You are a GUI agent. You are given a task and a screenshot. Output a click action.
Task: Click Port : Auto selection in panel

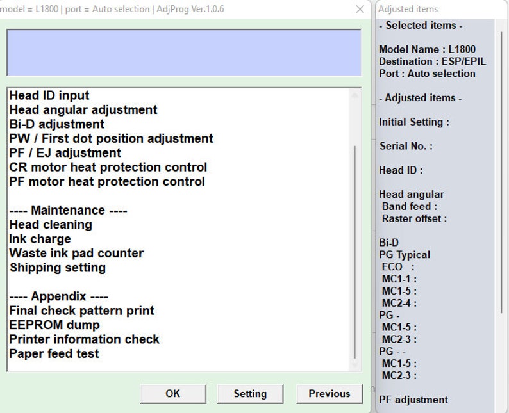coord(427,74)
